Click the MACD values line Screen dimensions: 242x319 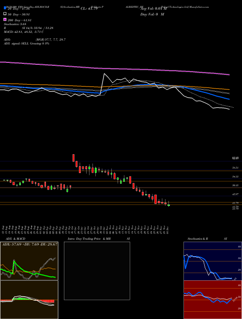pos(24,32)
